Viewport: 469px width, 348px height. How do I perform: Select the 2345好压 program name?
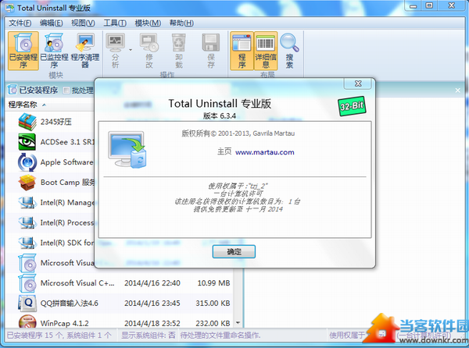[x=56, y=122]
